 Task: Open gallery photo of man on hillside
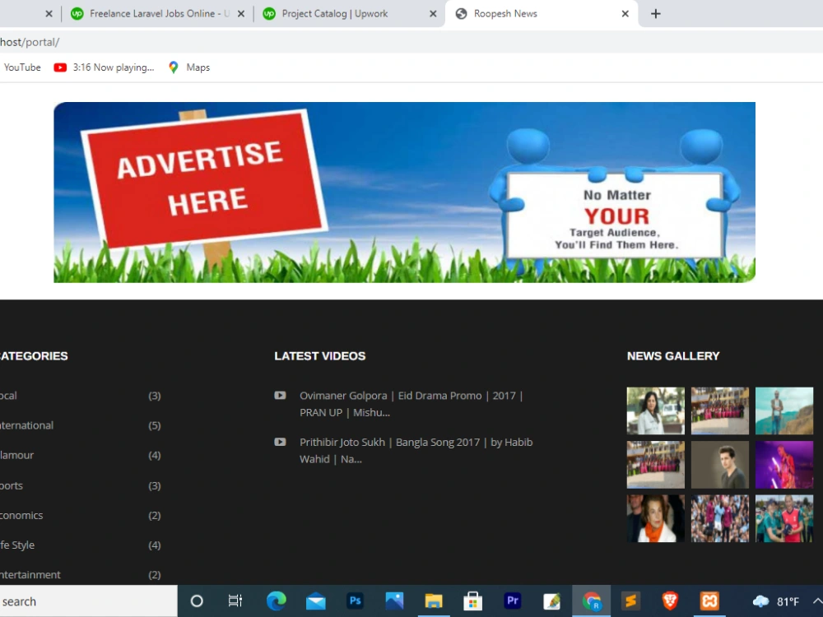pyautogui.click(x=784, y=411)
